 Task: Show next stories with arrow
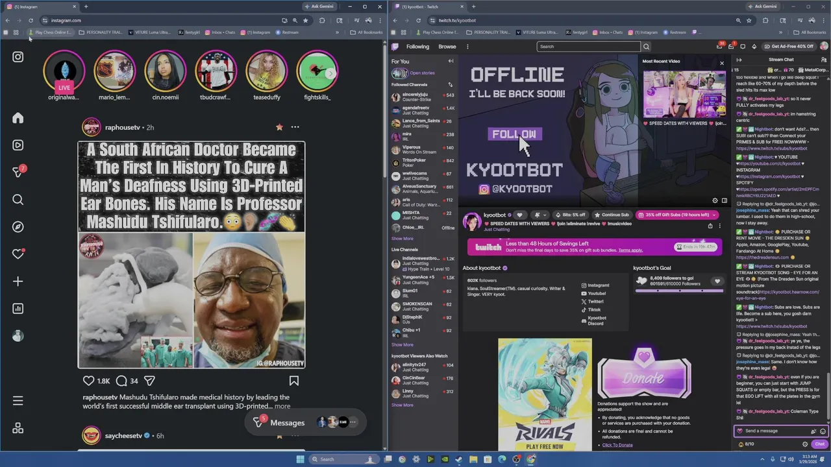330,73
